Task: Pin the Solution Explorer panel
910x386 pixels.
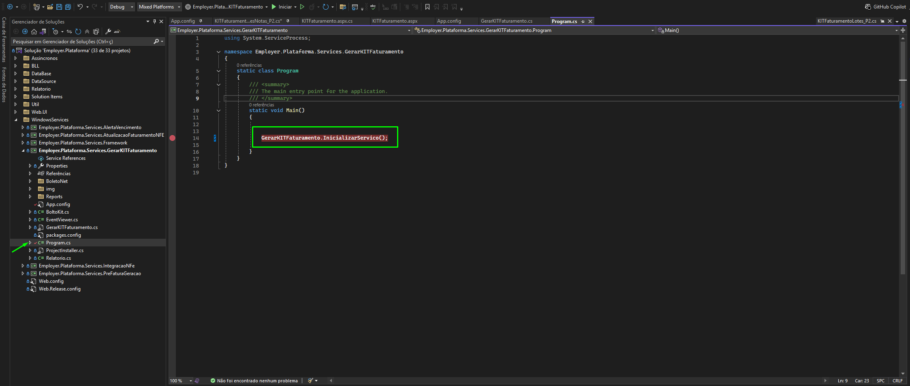Action: tap(154, 21)
